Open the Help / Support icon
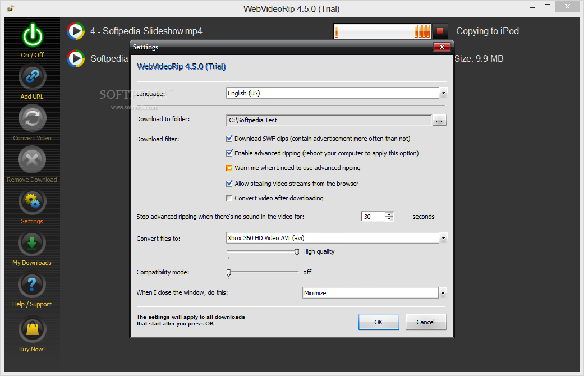Screen dimensions: 584x376 pyautogui.click(x=32, y=285)
